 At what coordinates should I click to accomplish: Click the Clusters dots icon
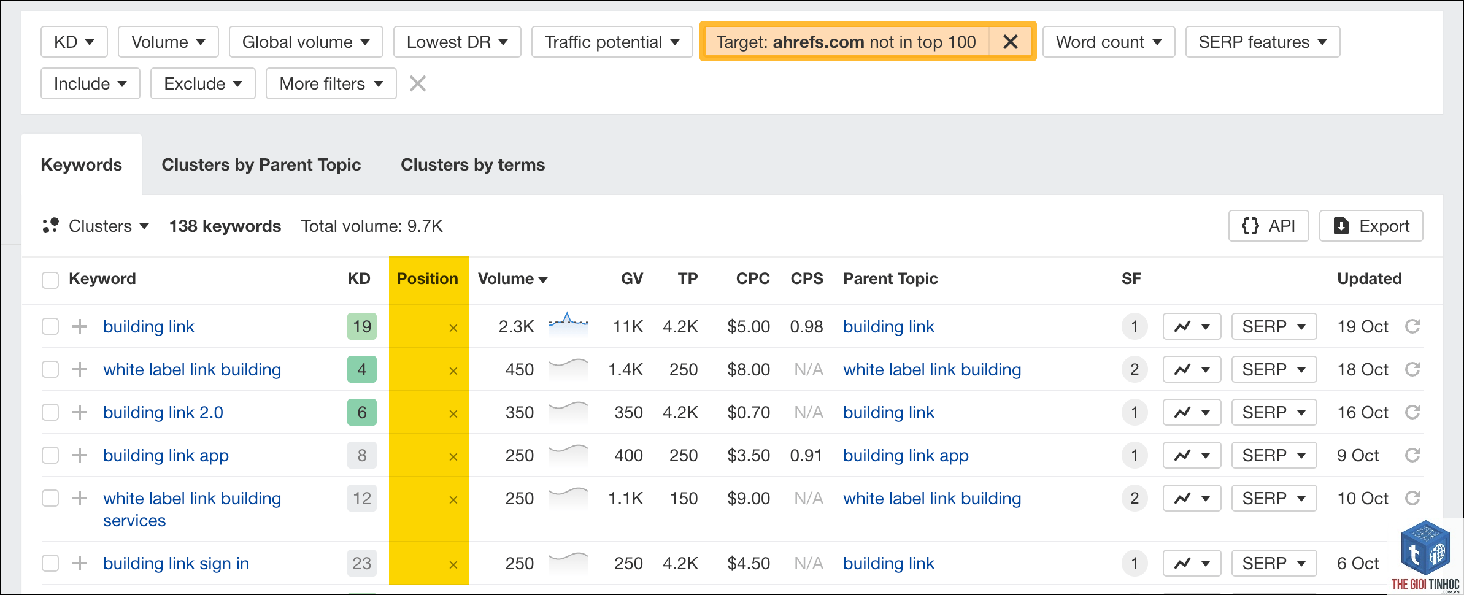50,226
